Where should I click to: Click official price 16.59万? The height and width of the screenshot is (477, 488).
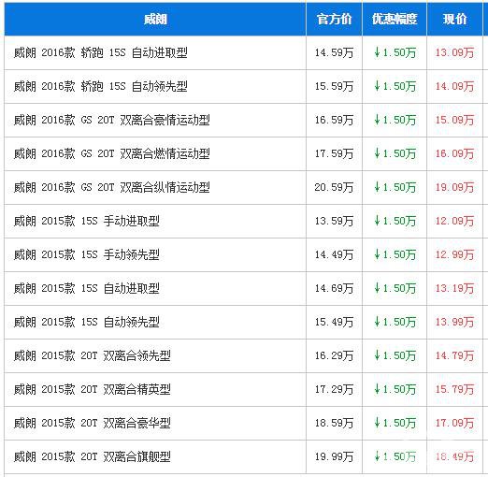(x=334, y=120)
